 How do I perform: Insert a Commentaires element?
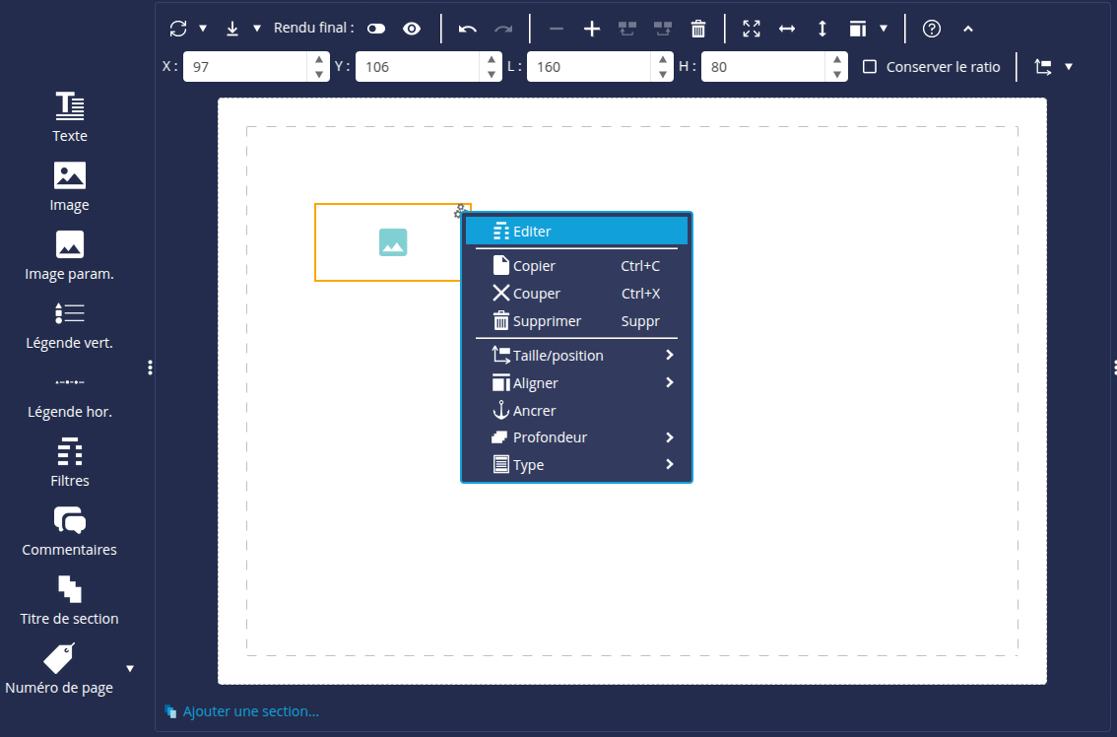coord(69,531)
